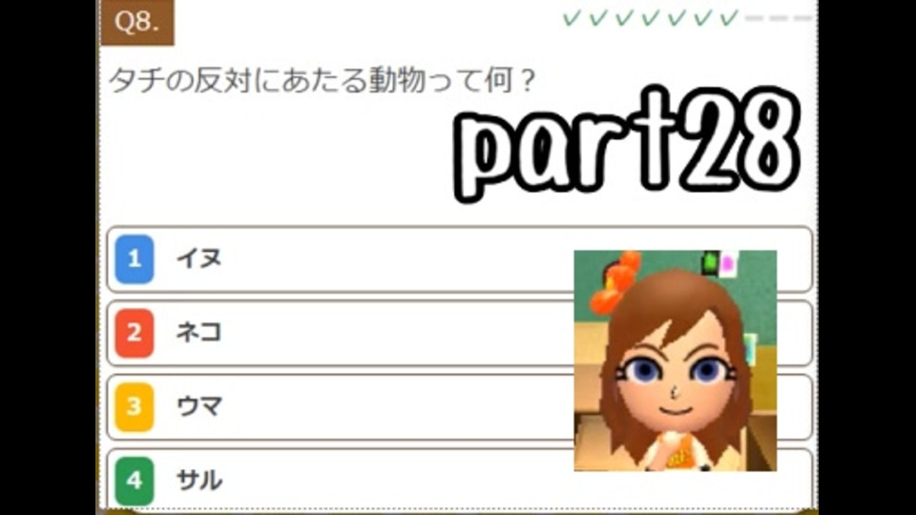Click the last green checkmark in progress row

coord(728,18)
